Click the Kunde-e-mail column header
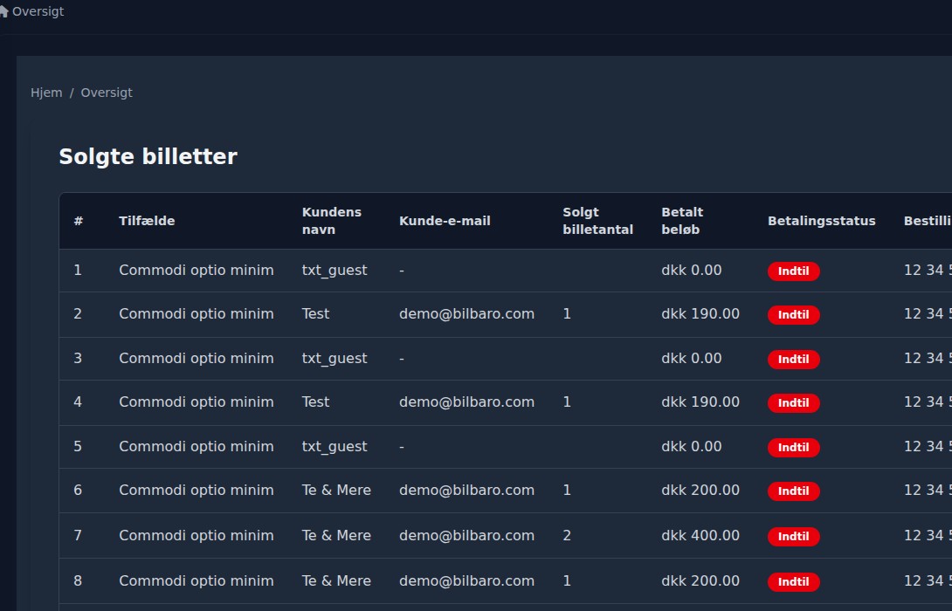Viewport: 952px width, 611px height. (445, 221)
